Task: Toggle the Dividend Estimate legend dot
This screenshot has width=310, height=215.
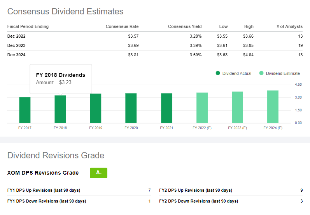Action: coord(261,73)
